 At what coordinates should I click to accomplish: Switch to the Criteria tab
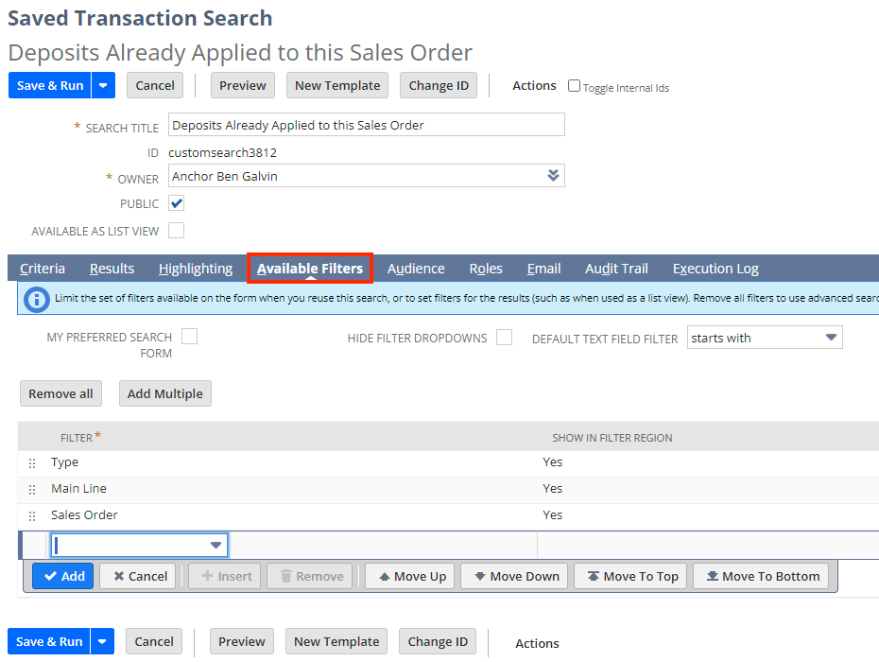tap(42, 269)
